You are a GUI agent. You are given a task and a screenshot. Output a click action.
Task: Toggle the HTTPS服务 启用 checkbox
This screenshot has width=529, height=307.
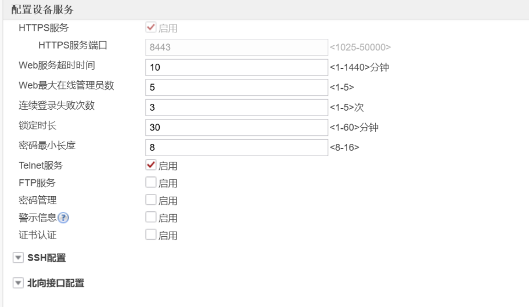click(151, 27)
